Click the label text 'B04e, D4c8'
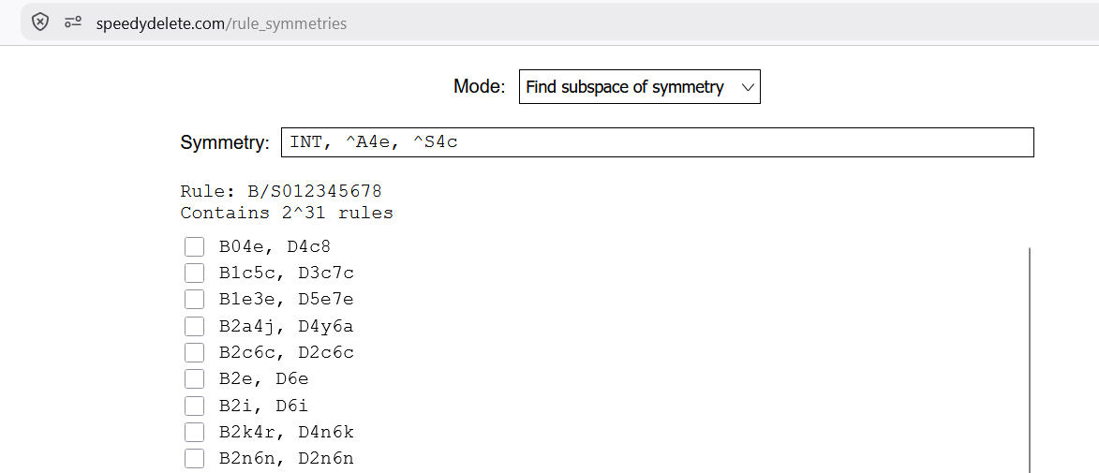This screenshot has width=1099, height=473. [x=275, y=246]
